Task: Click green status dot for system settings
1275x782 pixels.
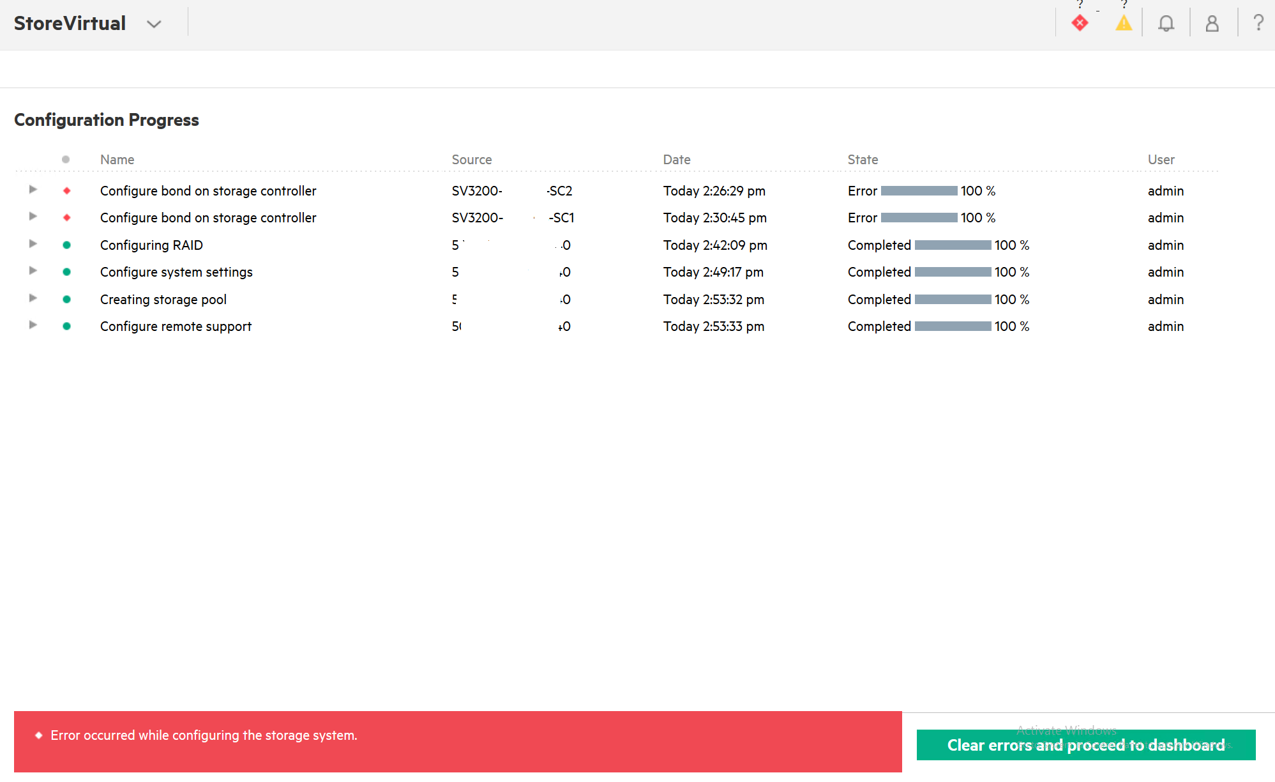Action: click(x=66, y=272)
